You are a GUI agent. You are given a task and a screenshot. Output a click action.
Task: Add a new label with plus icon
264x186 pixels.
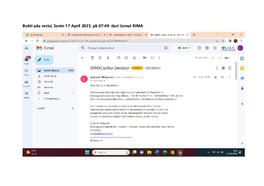tap(73, 108)
